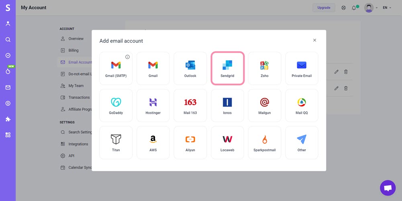Close the Add email account dialog
The width and height of the screenshot is (402, 201).
(x=314, y=40)
